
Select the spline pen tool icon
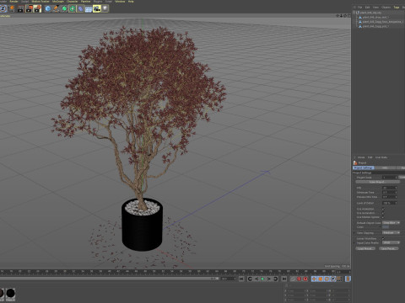[56, 8]
